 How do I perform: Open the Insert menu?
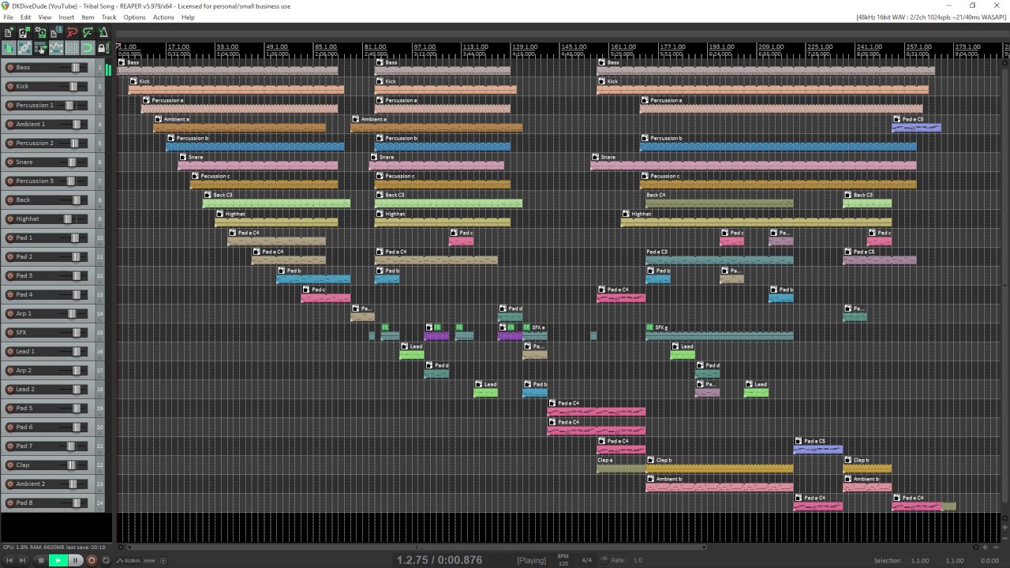point(66,17)
